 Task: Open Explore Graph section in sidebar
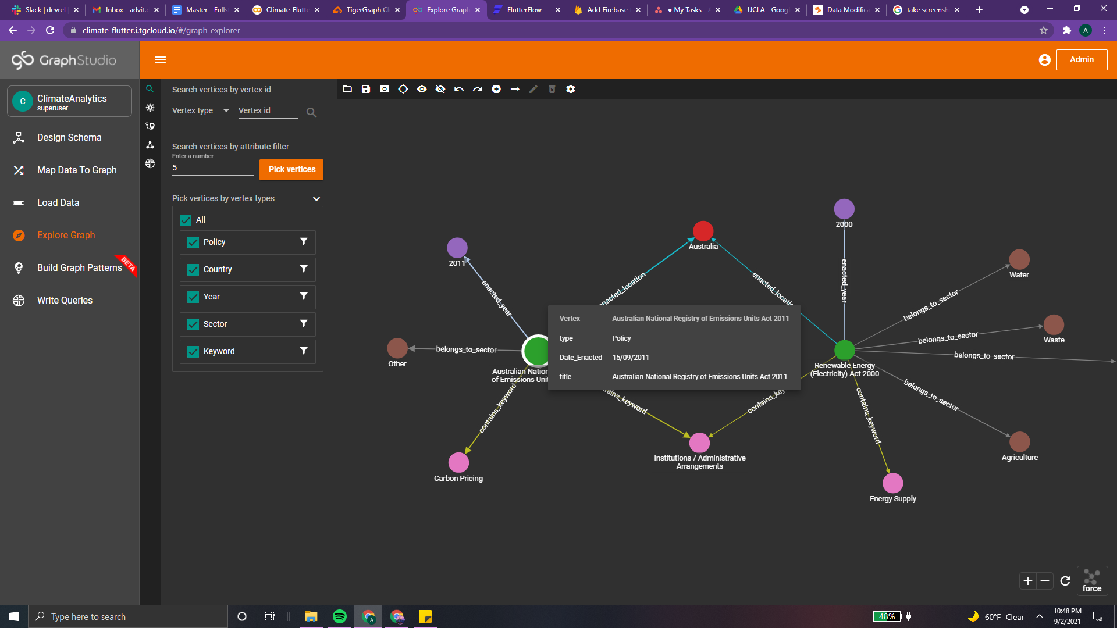(x=66, y=235)
